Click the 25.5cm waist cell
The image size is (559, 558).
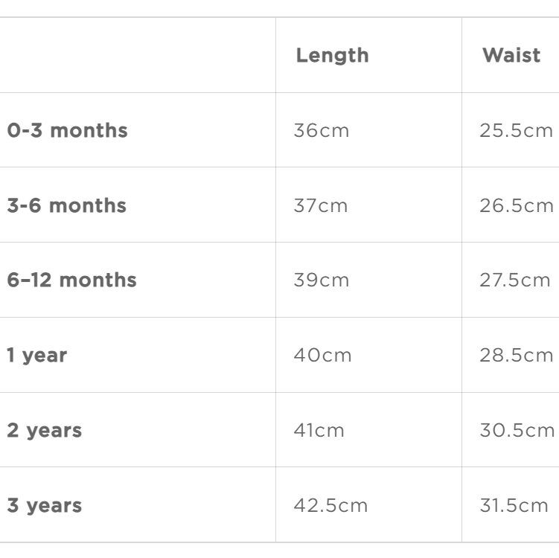click(x=517, y=131)
